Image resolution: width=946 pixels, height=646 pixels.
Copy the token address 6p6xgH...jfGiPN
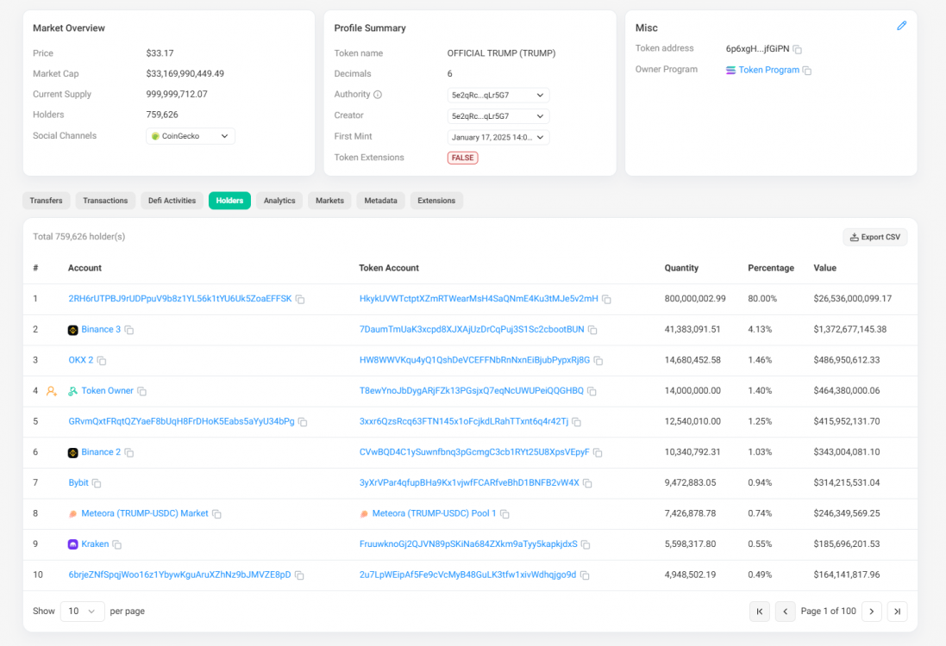(x=798, y=49)
